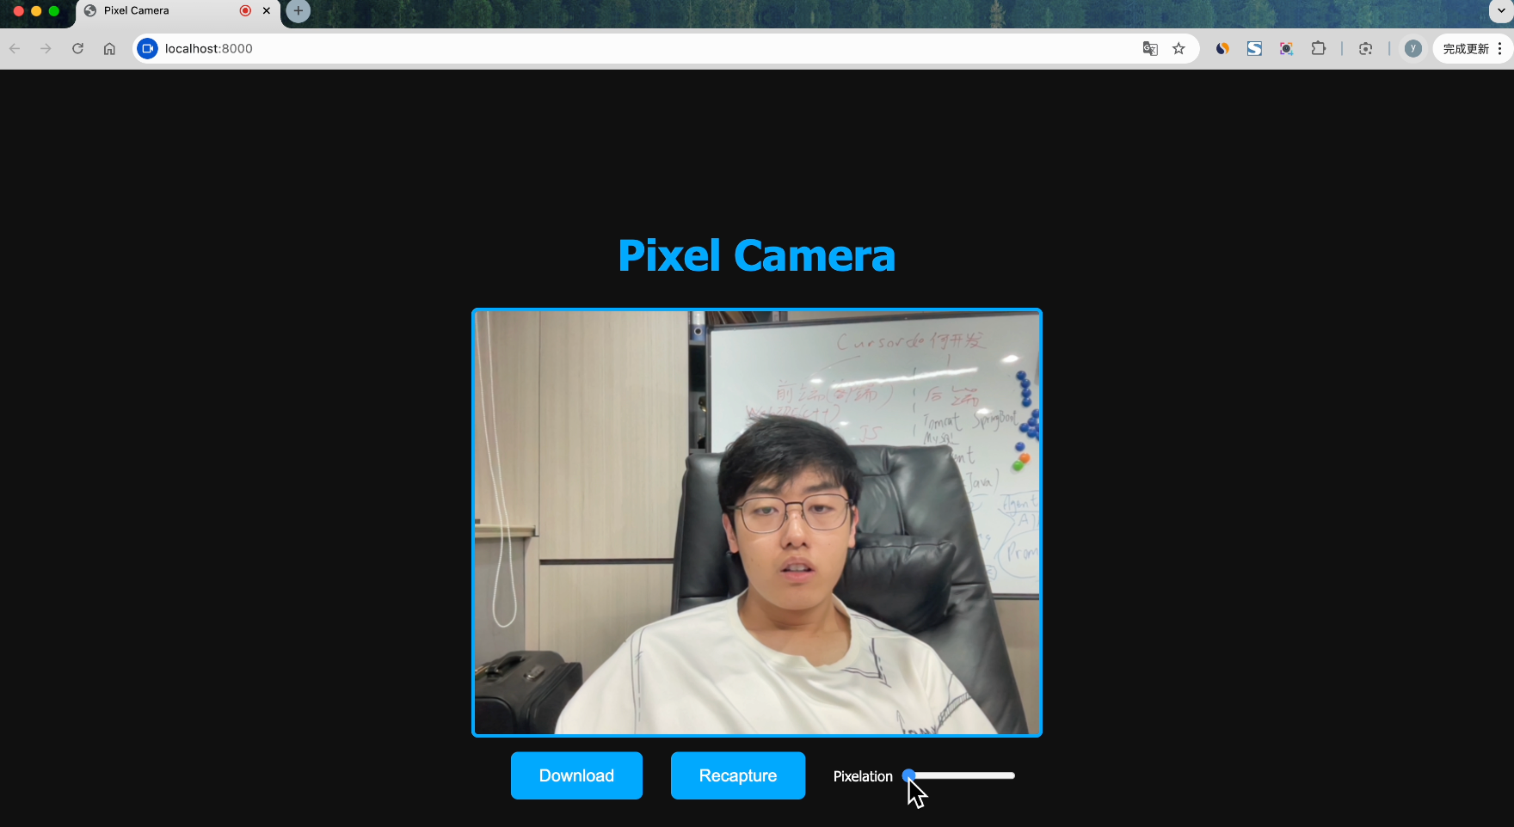The width and height of the screenshot is (1514, 827).
Task: Click the camera permission icon in address bar
Action: pos(148,49)
